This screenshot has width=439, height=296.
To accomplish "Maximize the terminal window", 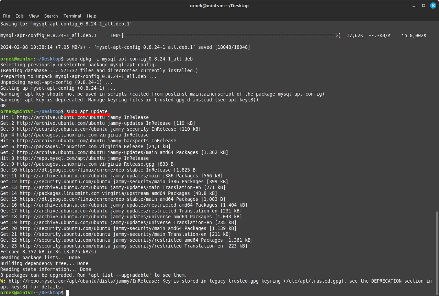I will (x=424, y=6).
